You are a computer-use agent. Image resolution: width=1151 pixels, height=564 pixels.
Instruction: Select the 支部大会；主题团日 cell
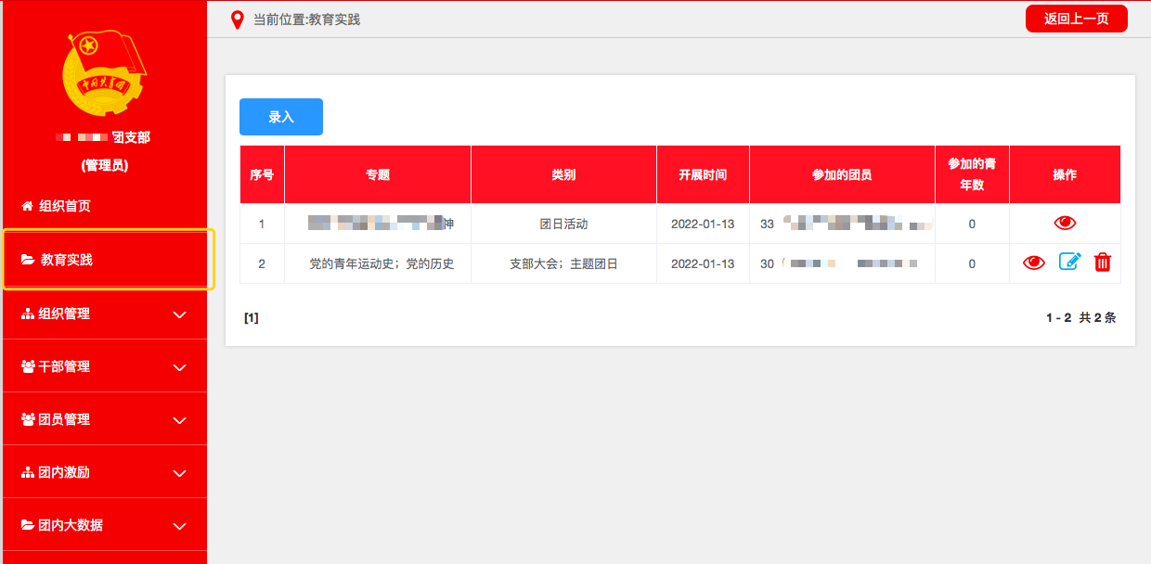pos(563,263)
